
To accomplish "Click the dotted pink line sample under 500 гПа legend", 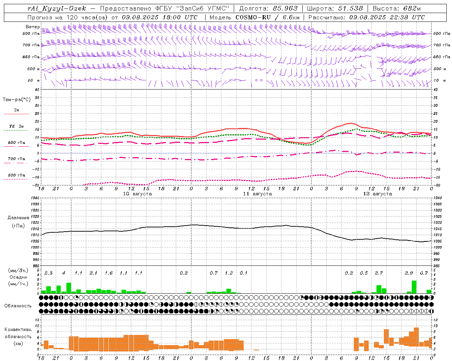I will pos(16,179).
